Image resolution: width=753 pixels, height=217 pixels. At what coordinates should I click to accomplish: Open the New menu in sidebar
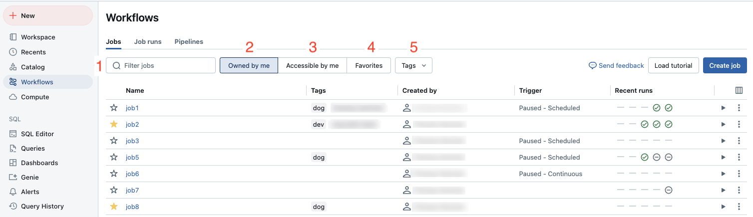[48, 15]
